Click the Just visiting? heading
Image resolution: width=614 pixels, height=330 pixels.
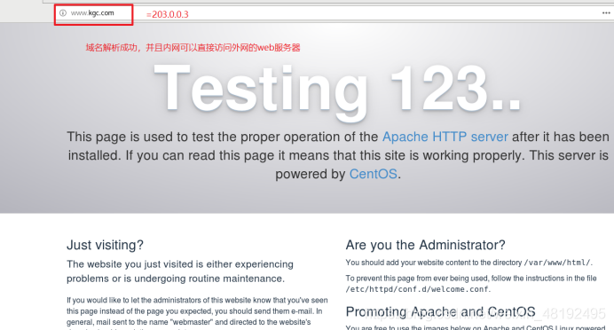click(105, 245)
